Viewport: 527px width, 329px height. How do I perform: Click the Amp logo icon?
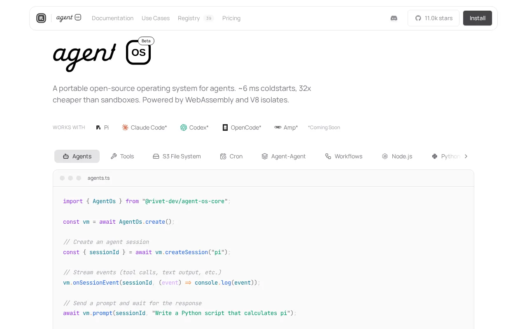(278, 127)
